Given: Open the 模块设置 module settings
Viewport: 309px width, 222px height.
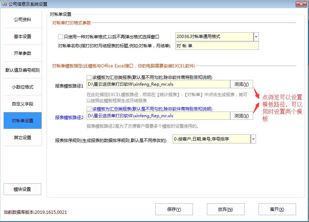Looking at the screenshot, I should (22, 189).
